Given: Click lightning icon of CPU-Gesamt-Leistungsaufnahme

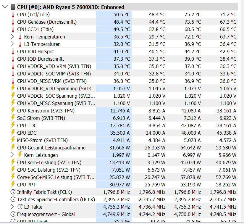Looking at the screenshot, I should pos(13,147).
